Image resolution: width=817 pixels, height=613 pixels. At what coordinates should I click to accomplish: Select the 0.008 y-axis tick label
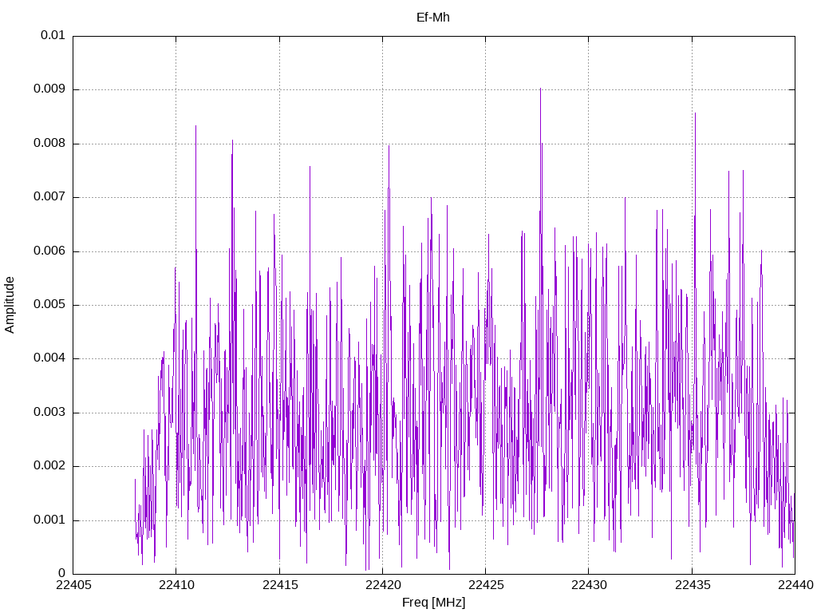49,144
